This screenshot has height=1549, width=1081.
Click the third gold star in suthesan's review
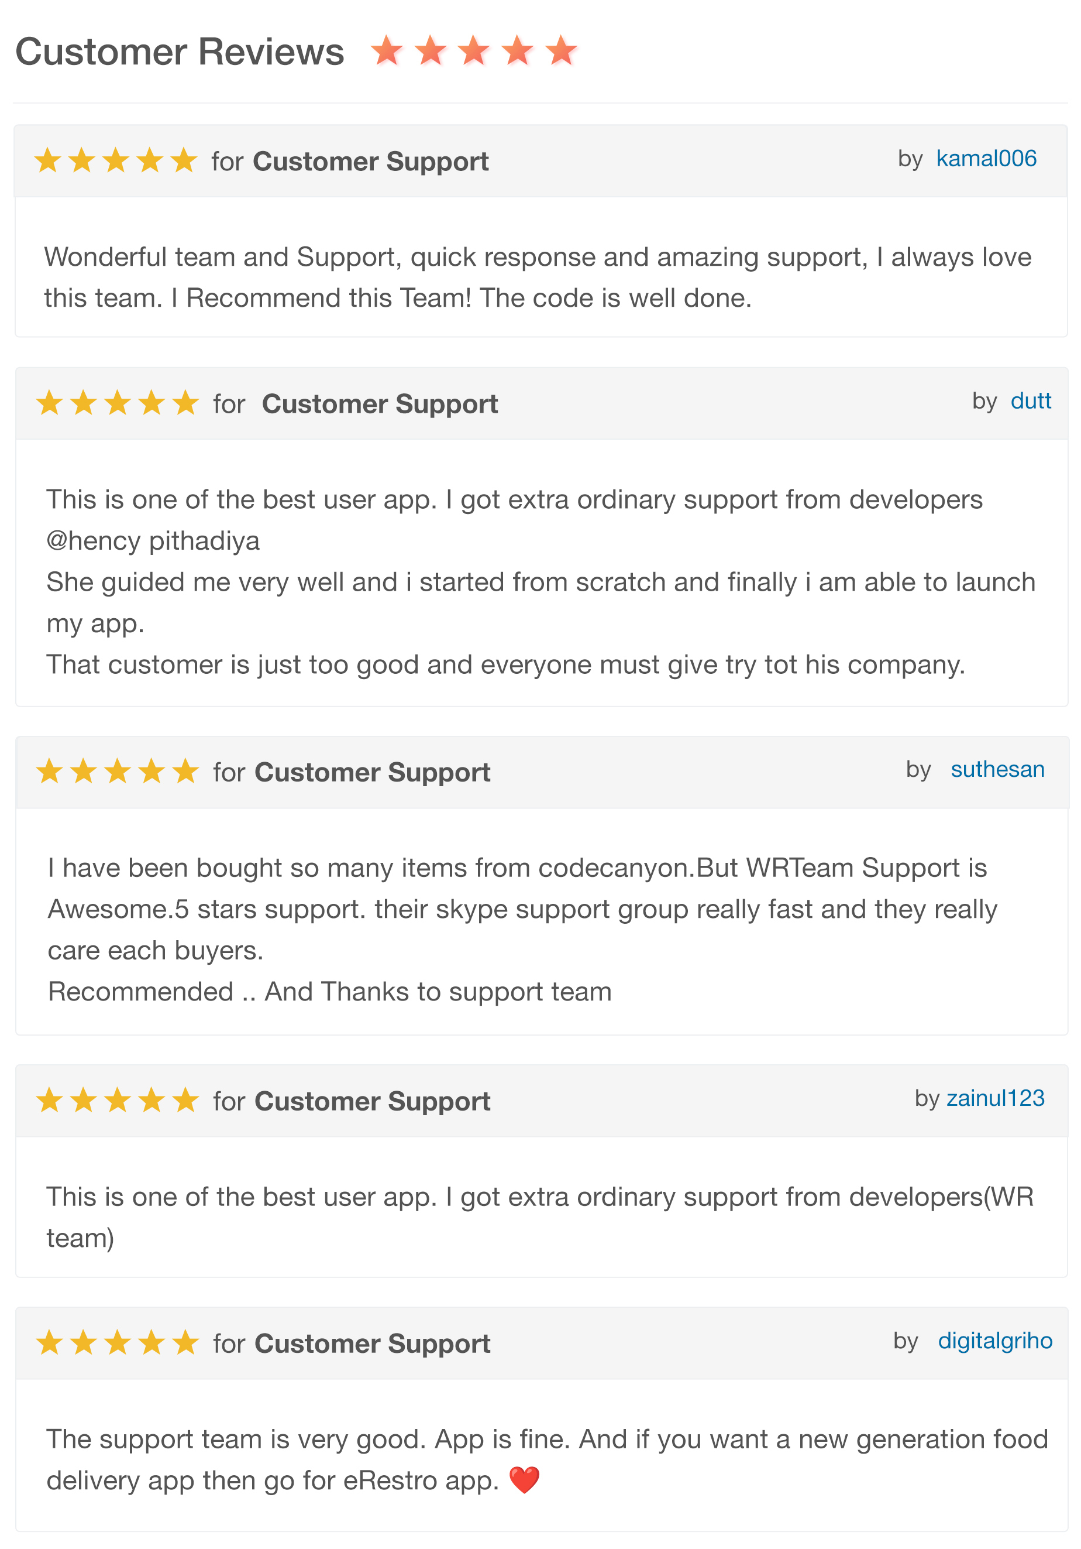(x=117, y=771)
